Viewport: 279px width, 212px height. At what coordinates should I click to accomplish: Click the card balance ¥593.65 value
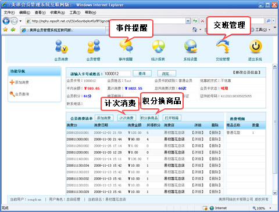point(92,89)
